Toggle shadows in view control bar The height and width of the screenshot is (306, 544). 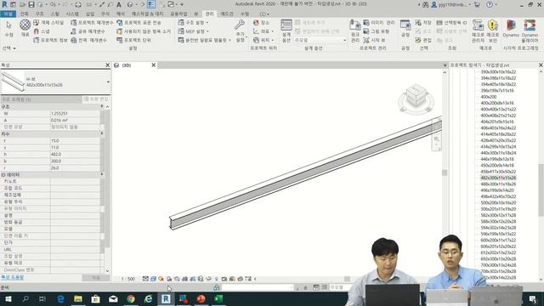coord(169,279)
